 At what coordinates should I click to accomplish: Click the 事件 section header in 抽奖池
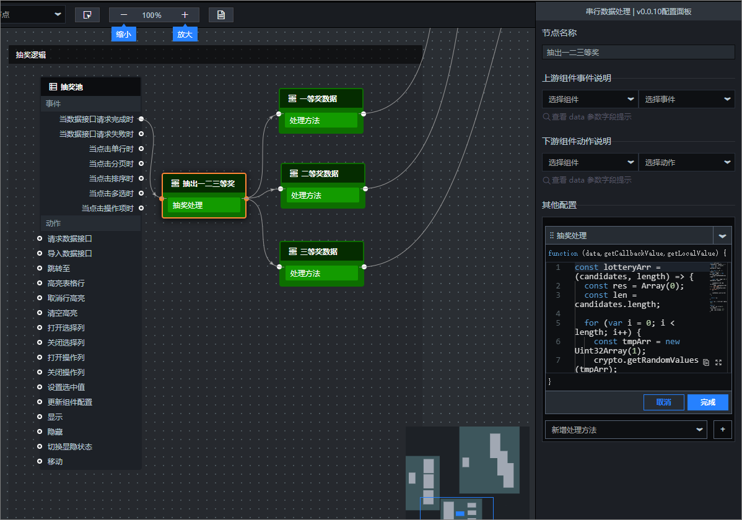pyautogui.click(x=91, y=103)
